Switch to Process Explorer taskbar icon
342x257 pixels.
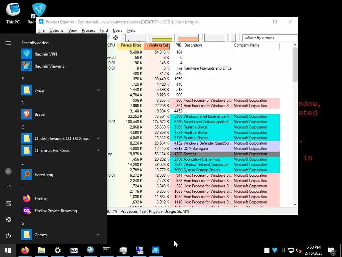[156, 250]
